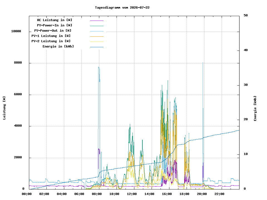Click the right axis title Energie [kWh]
This screenshot has width=267, height=200.
point(255,108)
